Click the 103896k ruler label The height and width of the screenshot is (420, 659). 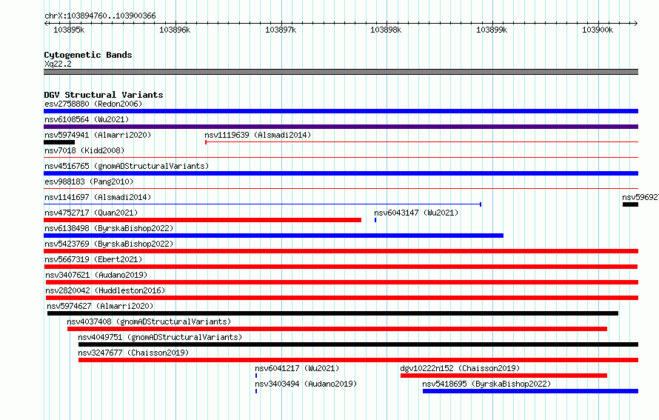click(175, 30)
